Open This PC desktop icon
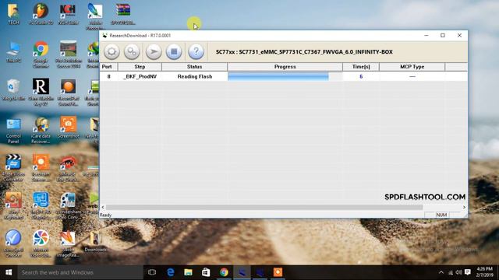Screen dimensions: 499x280 (13, 52)
